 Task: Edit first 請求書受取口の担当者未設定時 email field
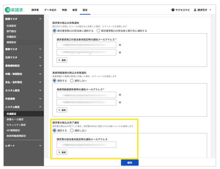pyautogui.click(x=86, y=45)
